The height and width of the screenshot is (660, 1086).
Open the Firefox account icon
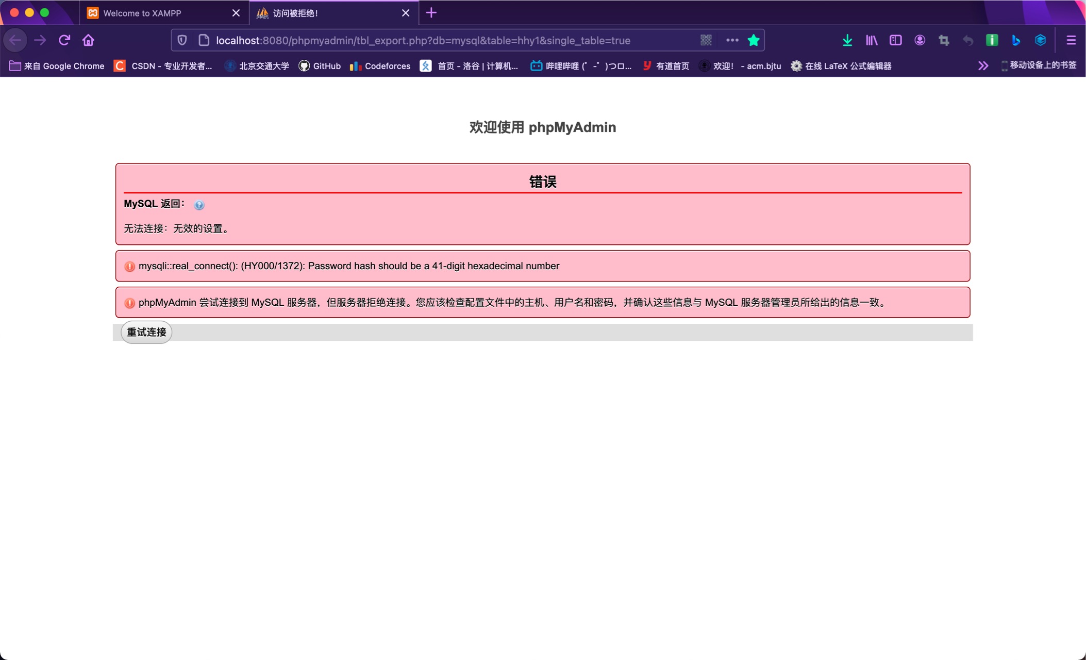click(x=920, y=40)
